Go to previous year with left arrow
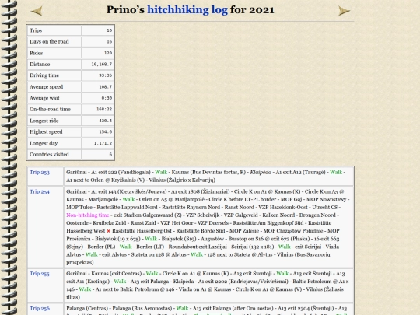 [37, 11]
